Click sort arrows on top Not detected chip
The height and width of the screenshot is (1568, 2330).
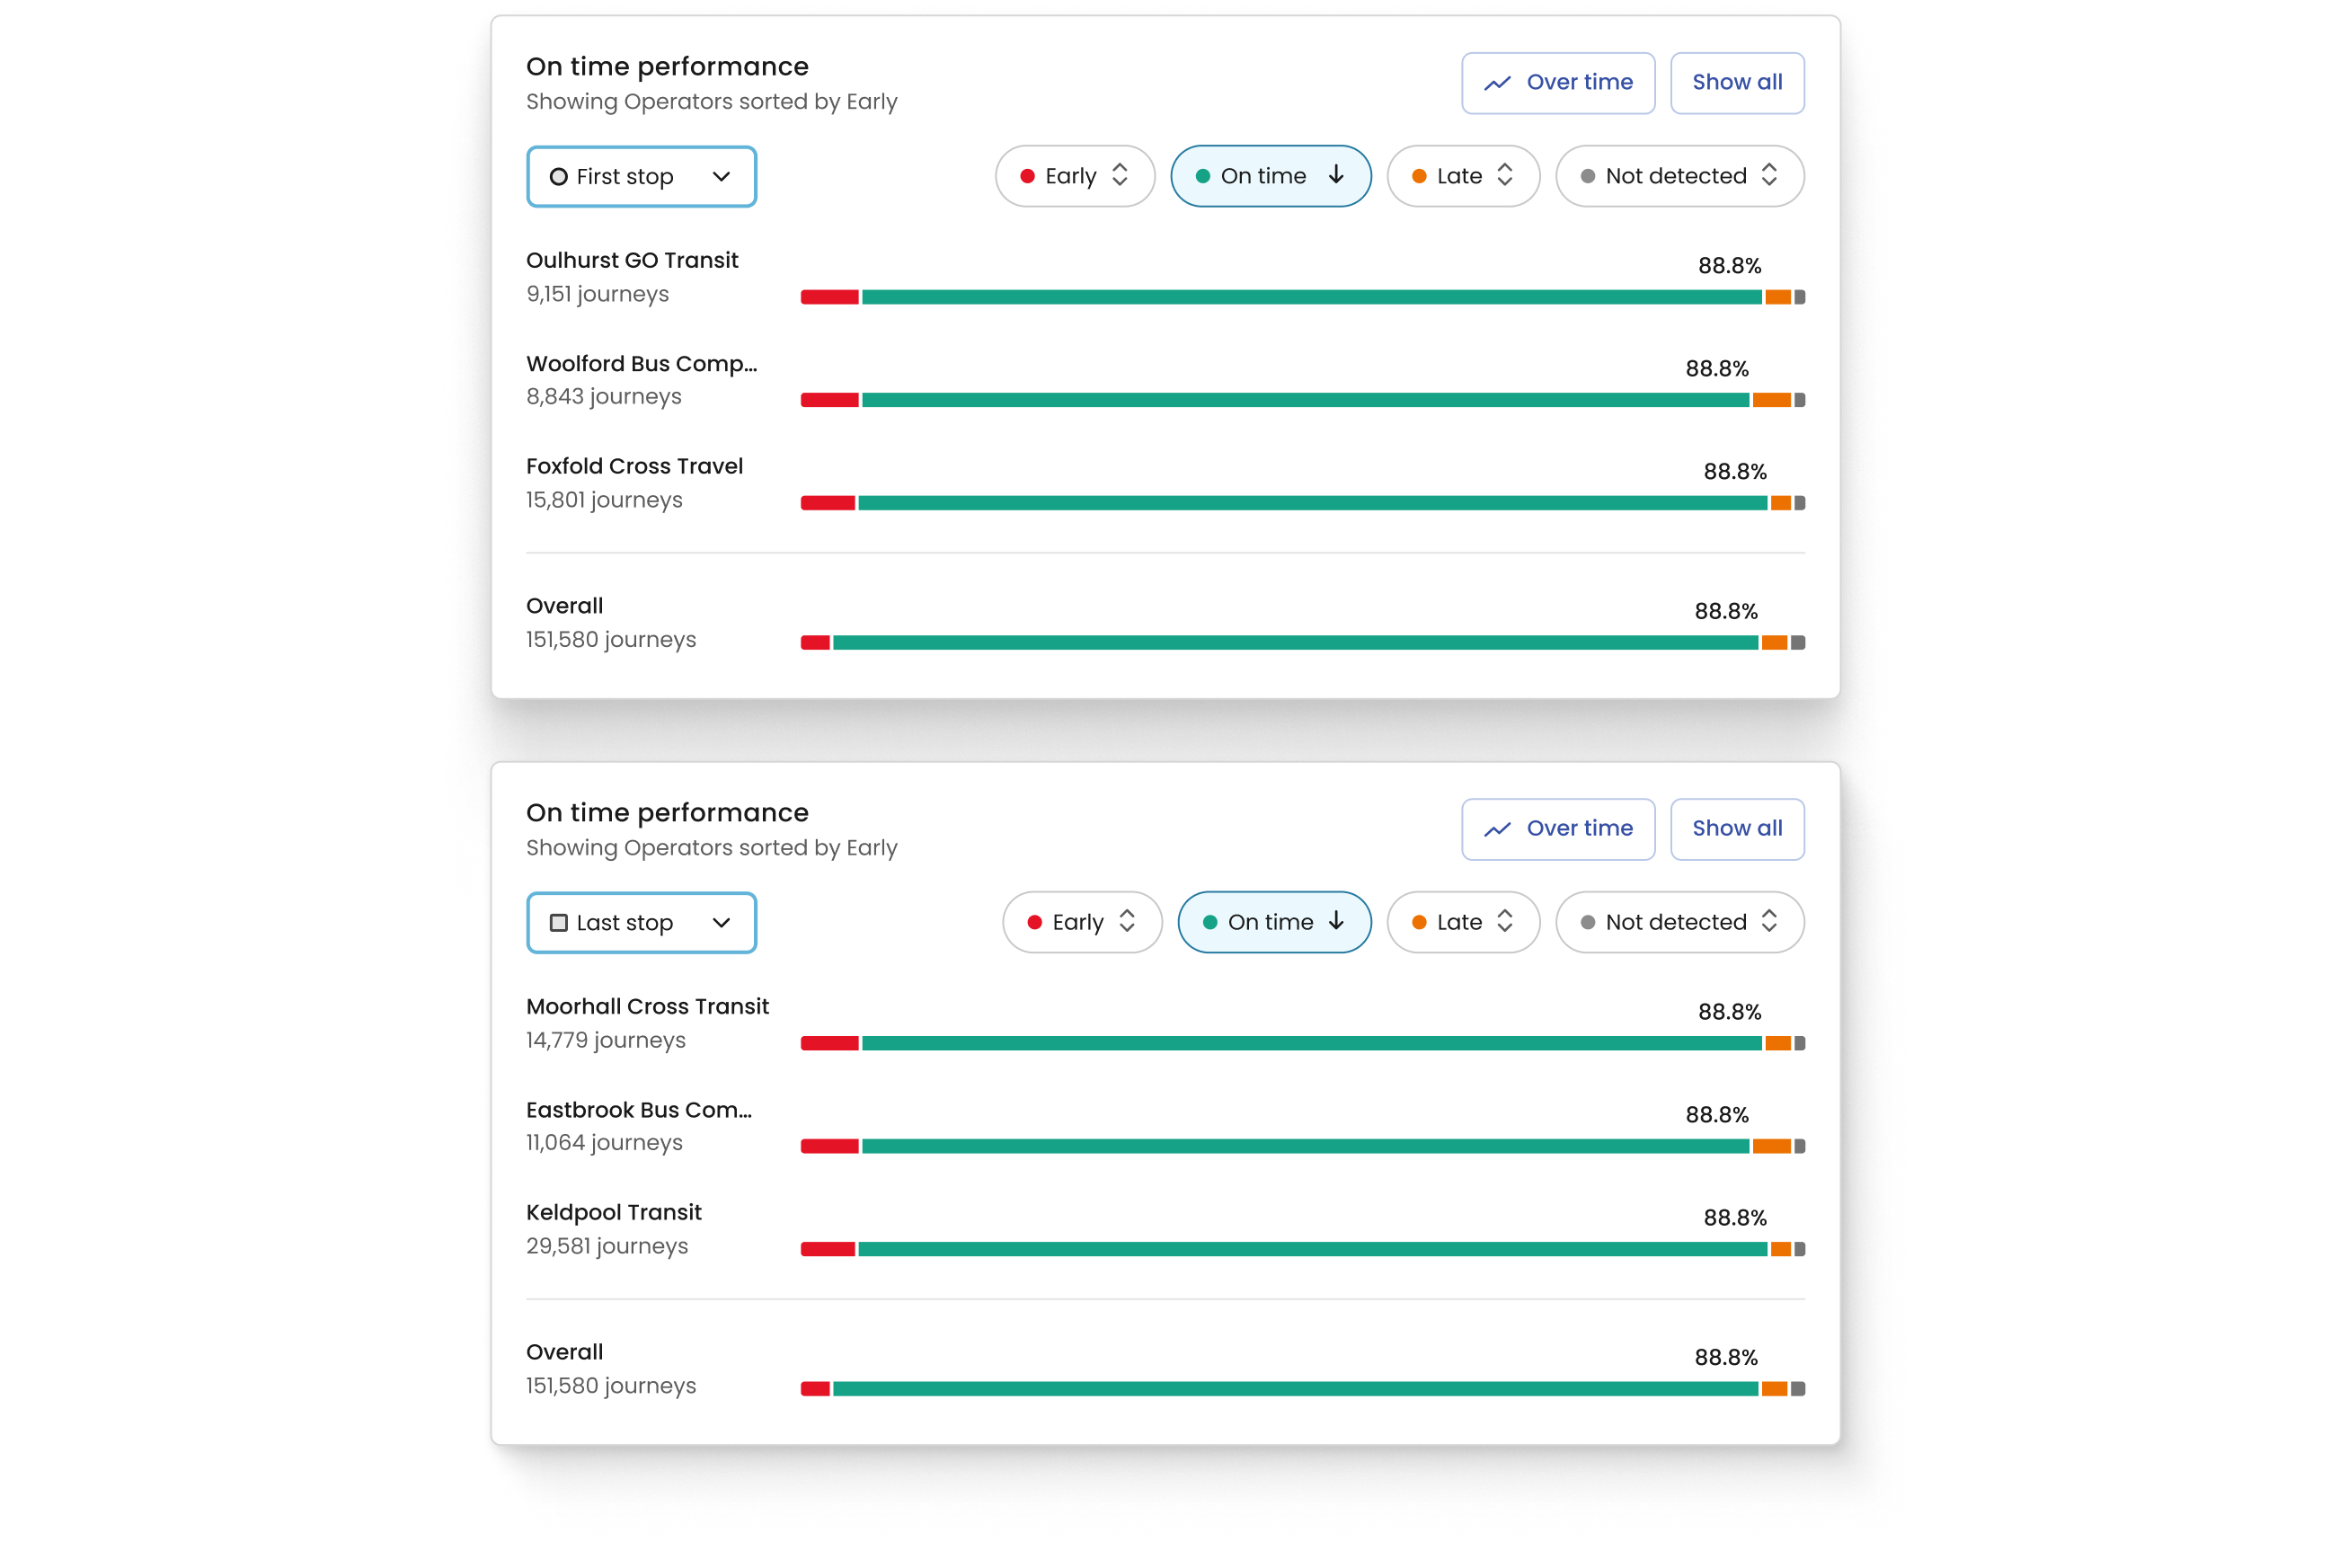(1769, 175)
